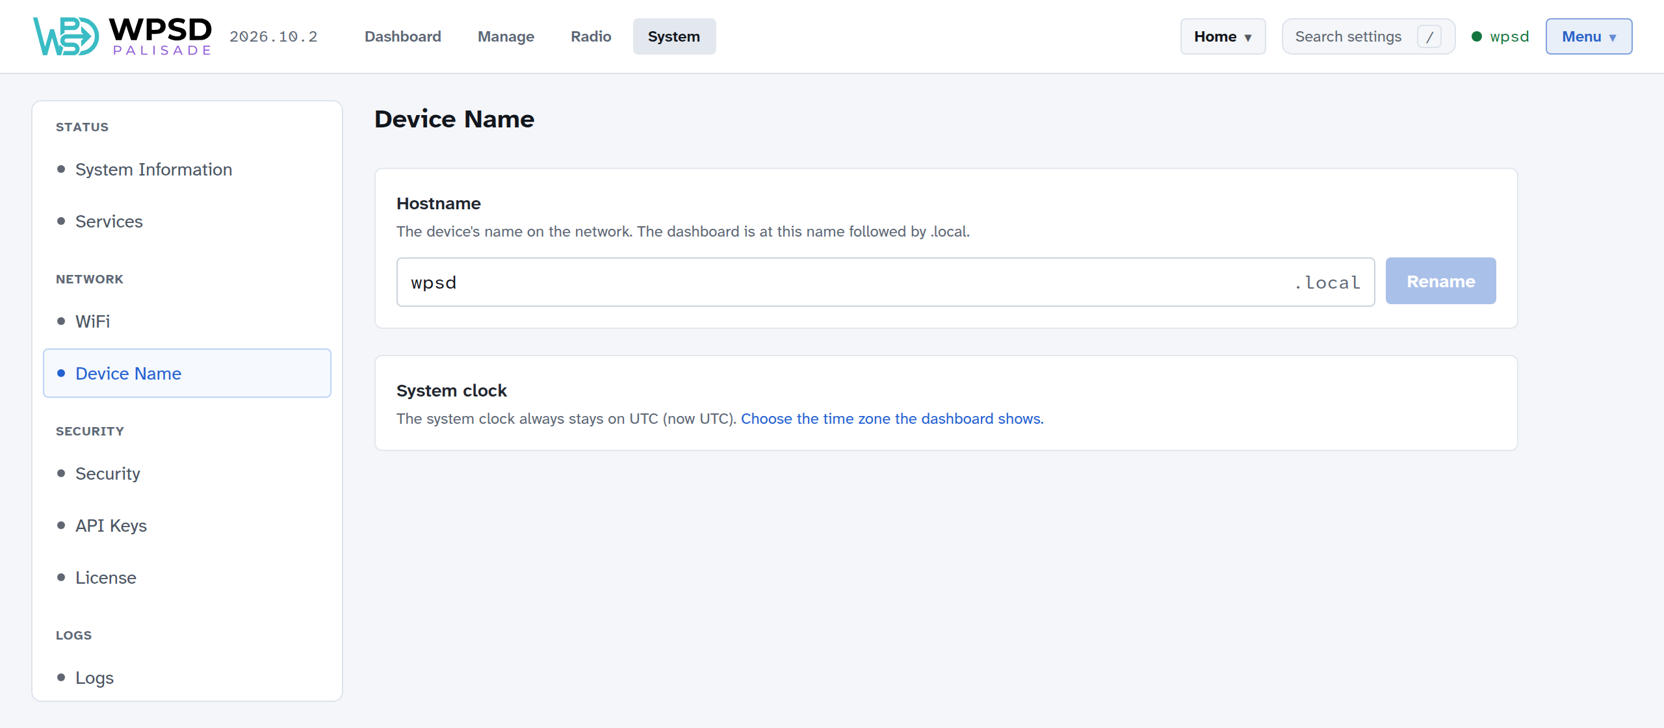The width and height of the screenshot is (1664, 728).
Task: Follow the Choose the time zone link
Action: (x=892, y=419)
